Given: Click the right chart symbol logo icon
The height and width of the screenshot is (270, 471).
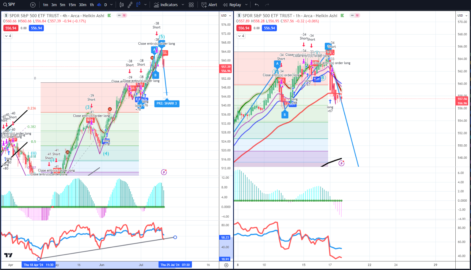Looking at the screenshot, I should [239, 16].
